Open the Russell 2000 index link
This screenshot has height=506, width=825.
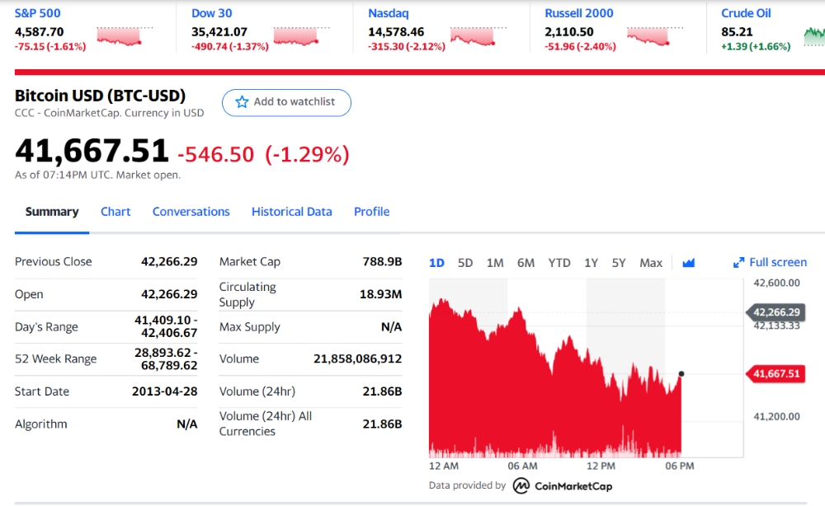[579, 13]
